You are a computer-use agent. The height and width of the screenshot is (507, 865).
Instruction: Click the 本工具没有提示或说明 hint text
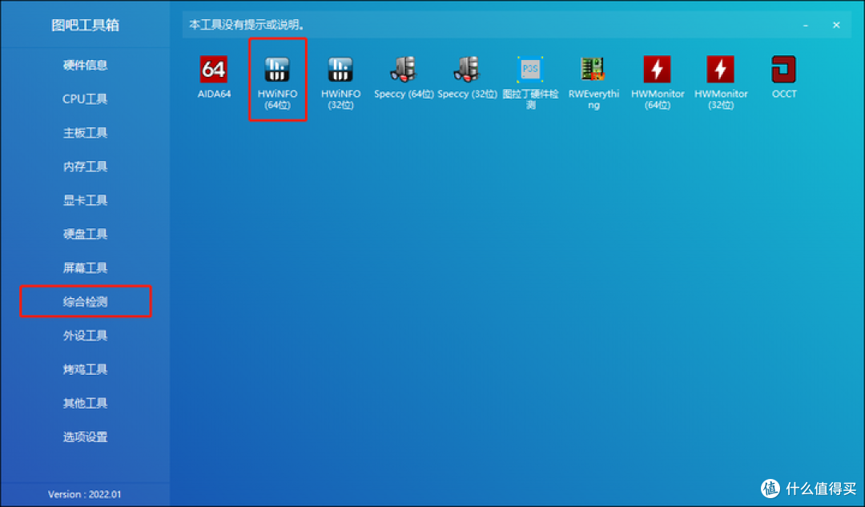[247, 25]
